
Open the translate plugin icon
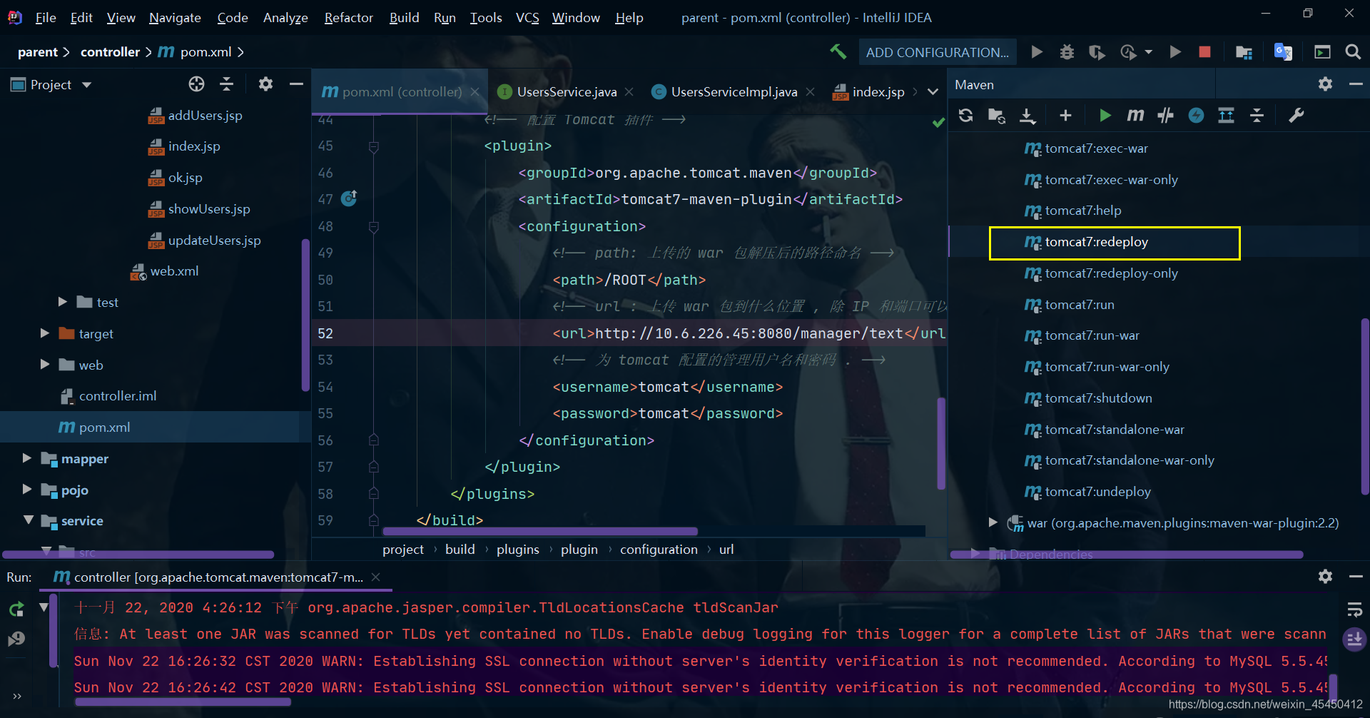1283,51
